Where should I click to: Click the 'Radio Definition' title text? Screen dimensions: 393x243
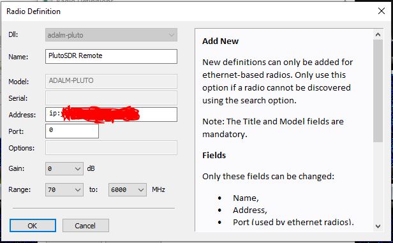tap(33, 11)
